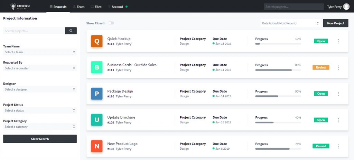This screenshot has width=354, height=160.
Task: Open Update Brochure three-dot options menu
Action: [338, 120]
